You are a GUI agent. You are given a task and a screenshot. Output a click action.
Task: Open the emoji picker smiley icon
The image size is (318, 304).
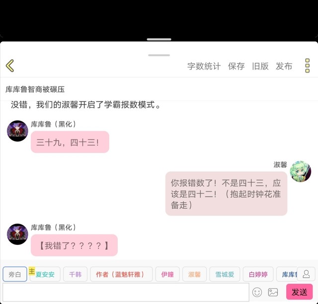[x=257, y=292]
